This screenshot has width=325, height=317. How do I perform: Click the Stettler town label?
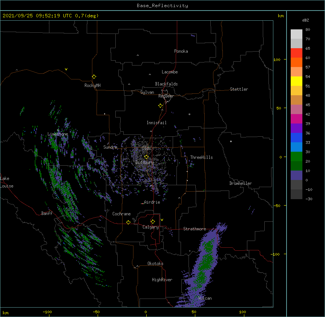click(x=239, y=89)
